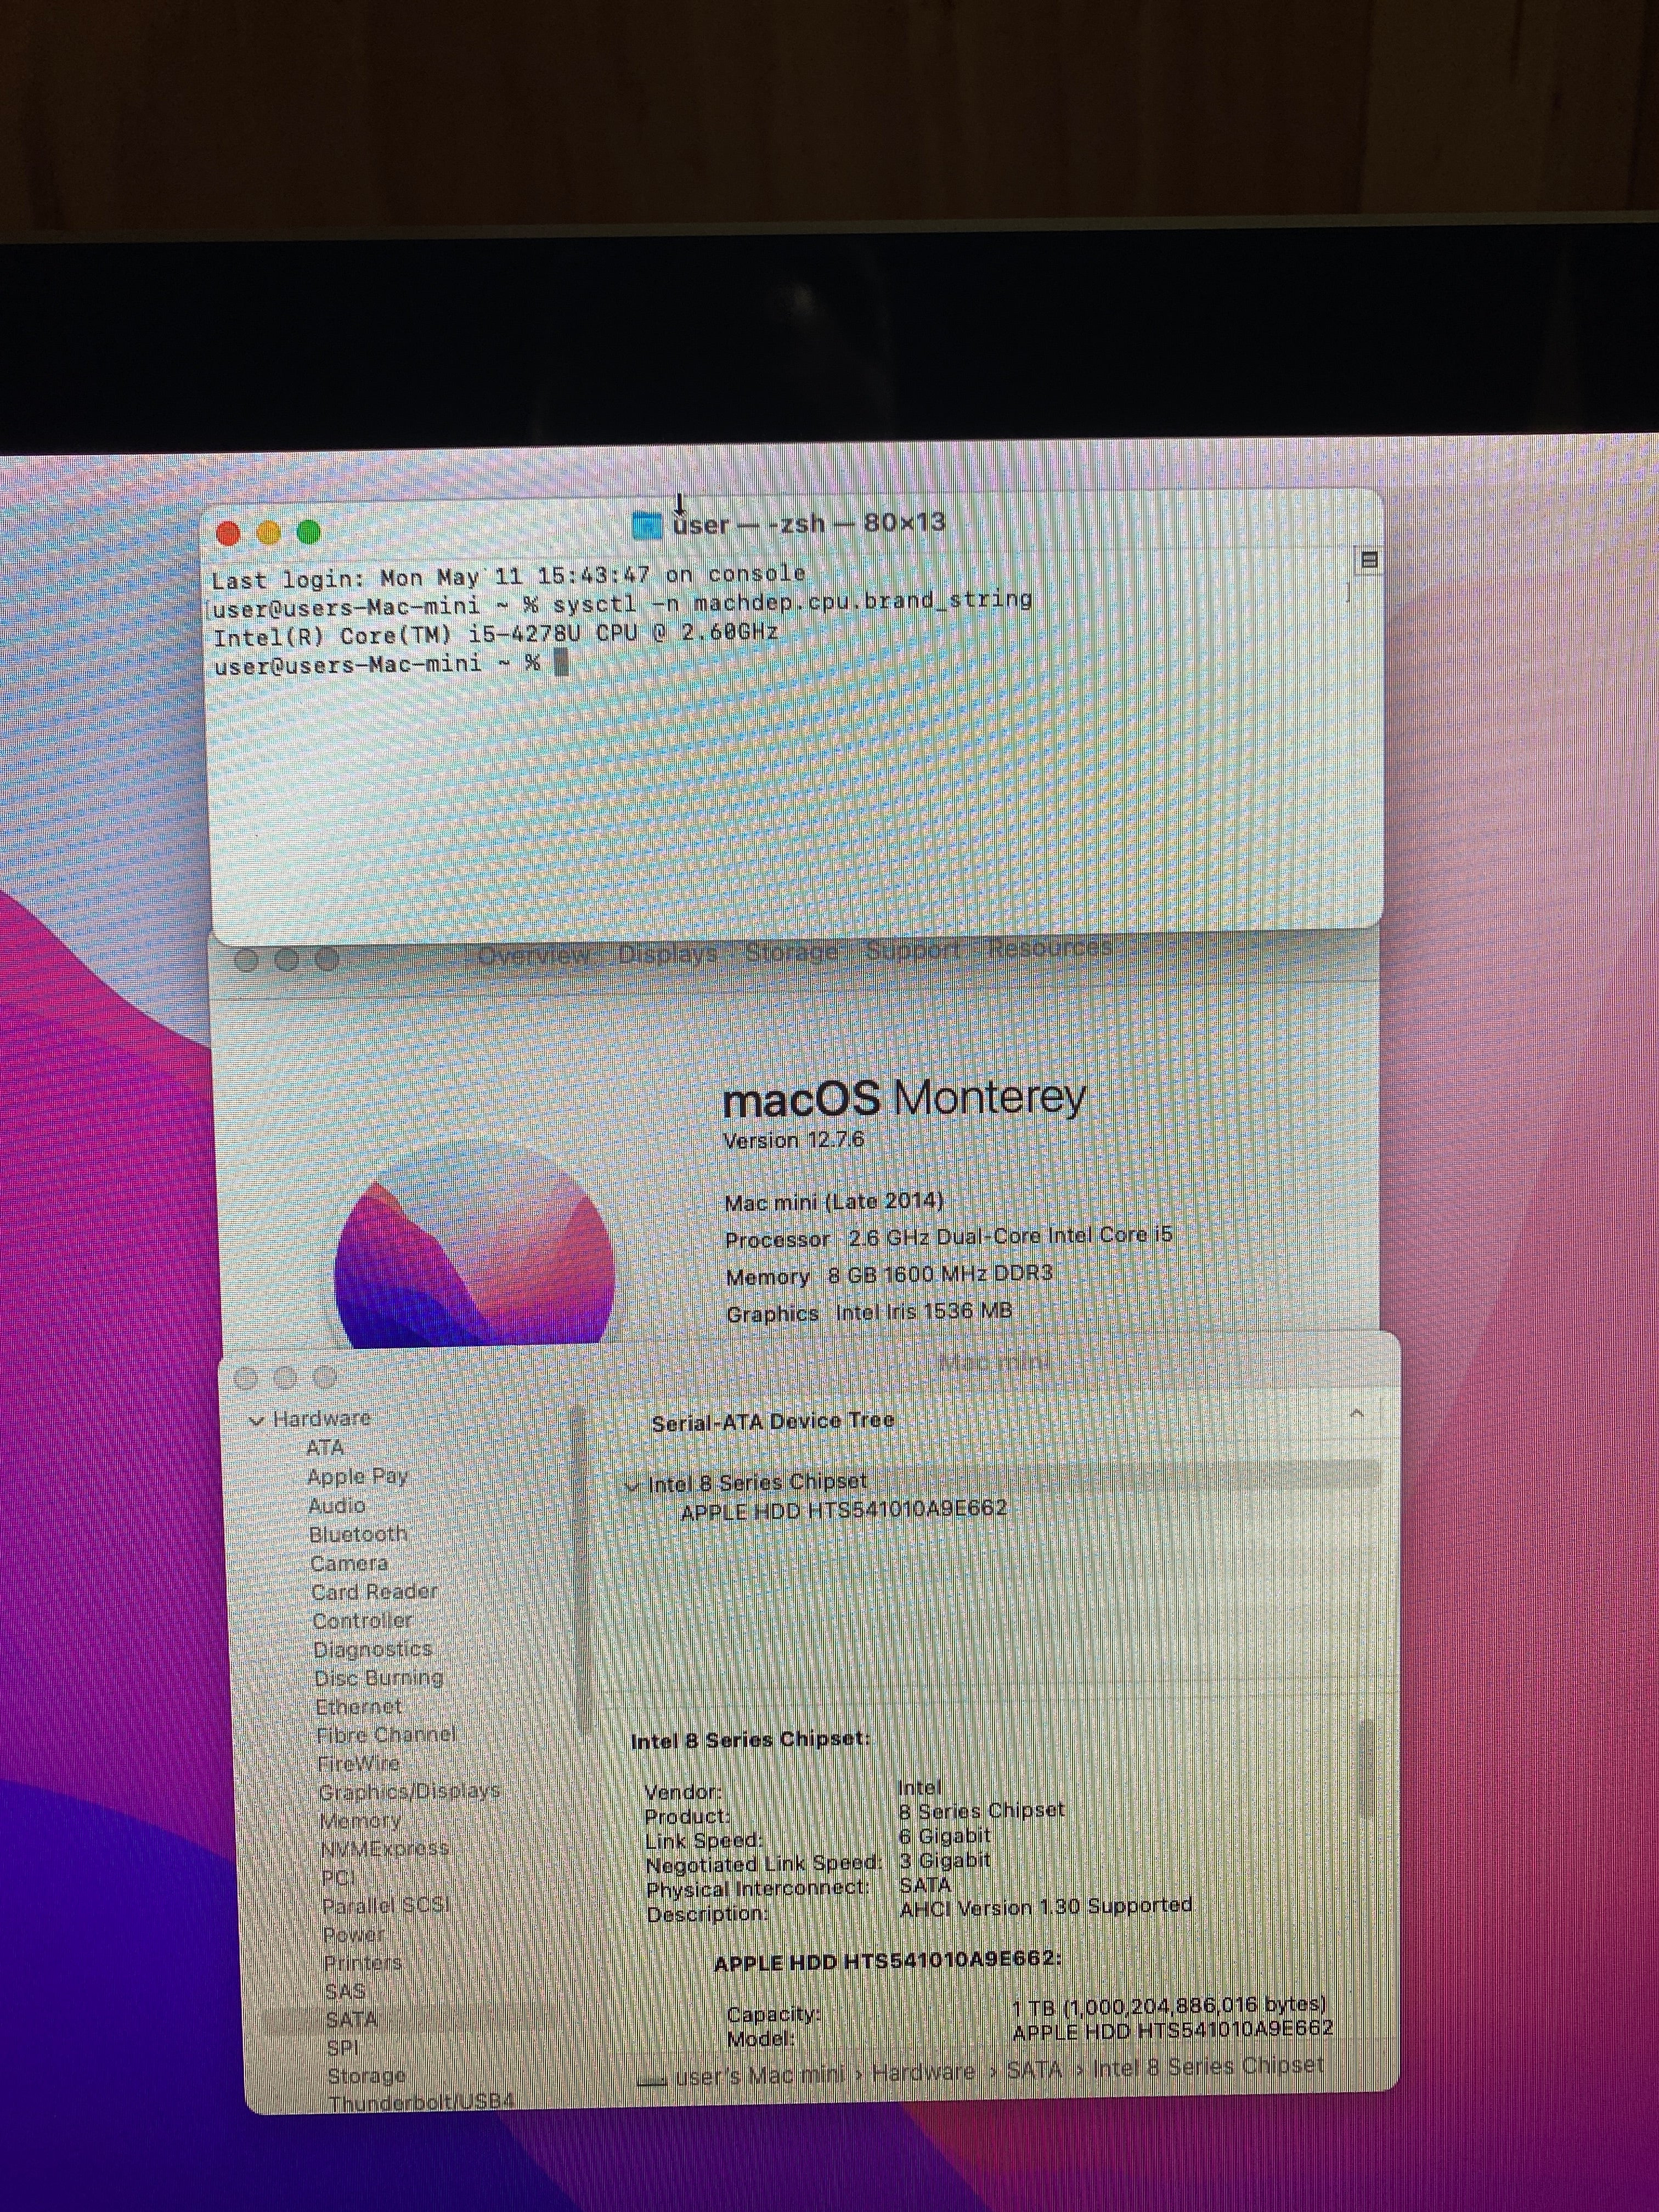The width and height of the screenshot is (1659, 2212).
Task: Select Fibre Channel in the sidebar
Action: 385,1736
